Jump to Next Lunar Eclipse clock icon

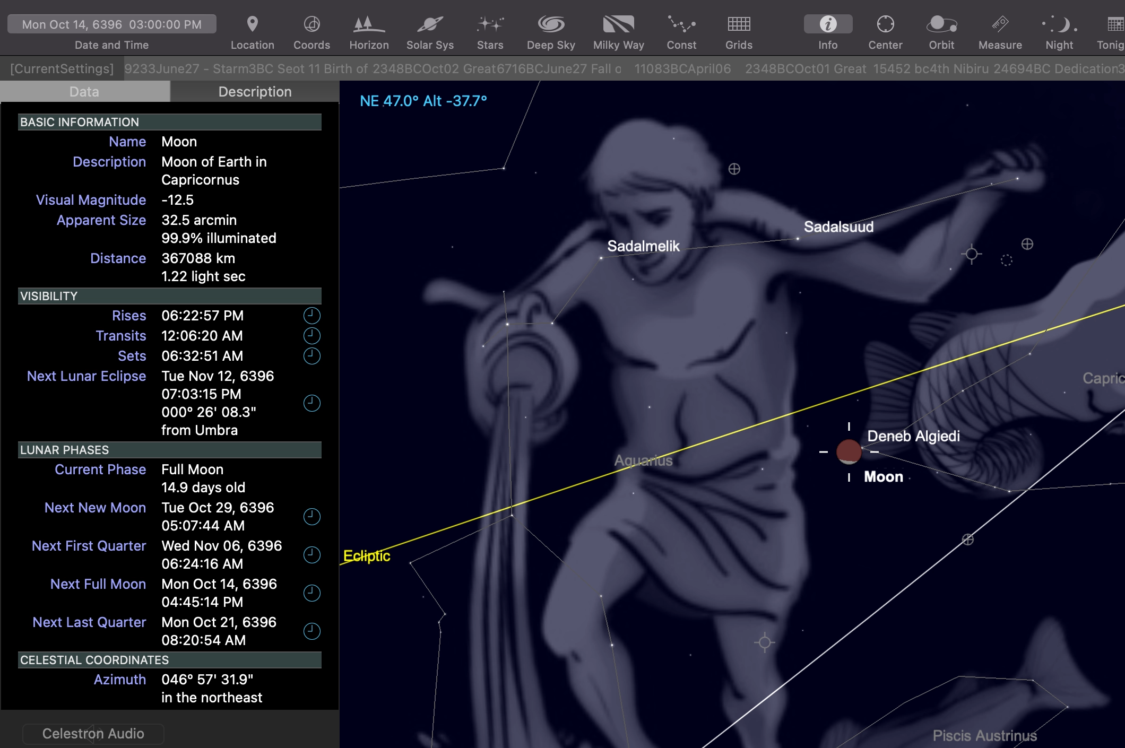pyautogui.click(x=311, y=403)
